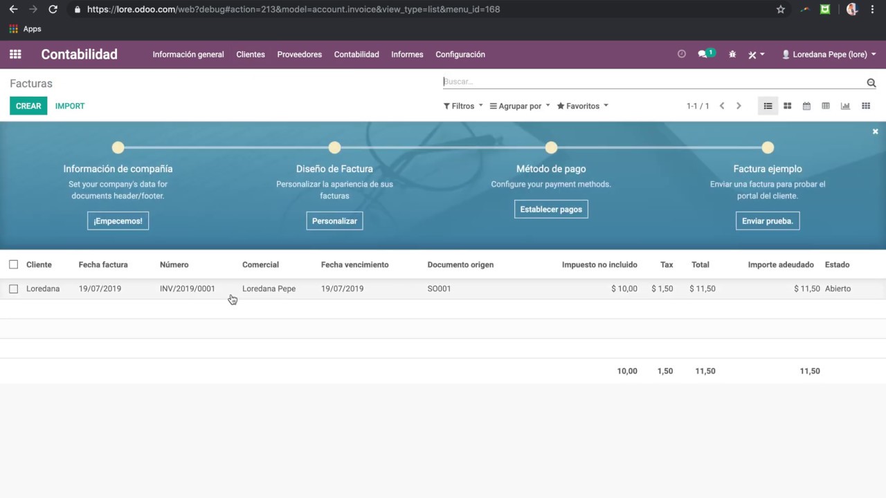This screenshot has width=886, height=498.
Task: Switch to list view
Action: [768, 106]
